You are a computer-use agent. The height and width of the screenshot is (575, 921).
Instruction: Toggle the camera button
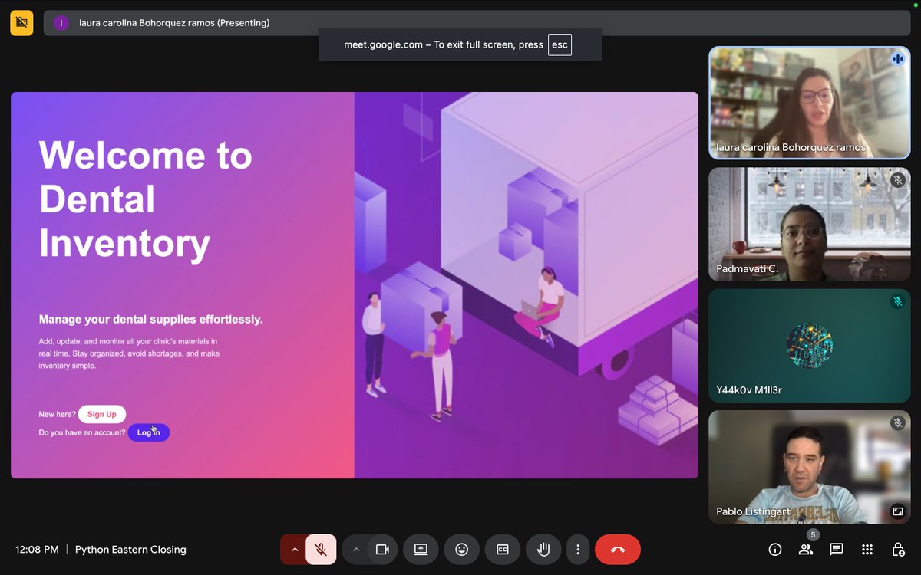(382, 550)
